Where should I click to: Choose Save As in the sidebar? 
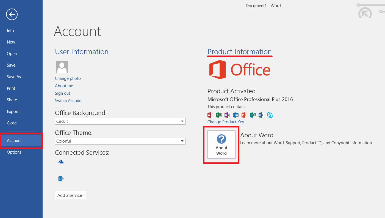(14, 77)
